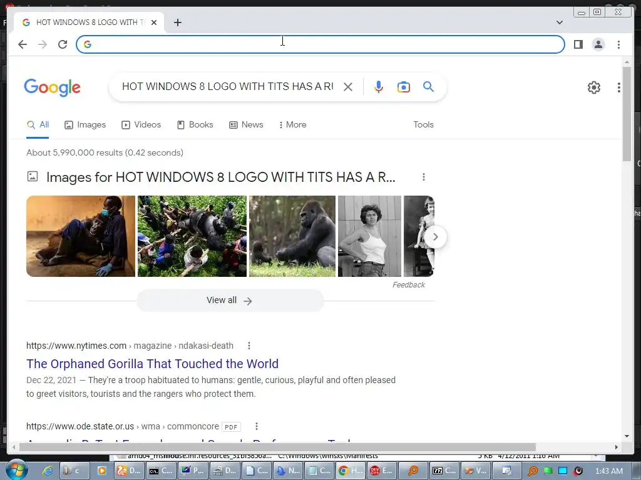This screenshot has width=641, height=480.
Task: Go back to the previous page
Action: click(23, 44)
